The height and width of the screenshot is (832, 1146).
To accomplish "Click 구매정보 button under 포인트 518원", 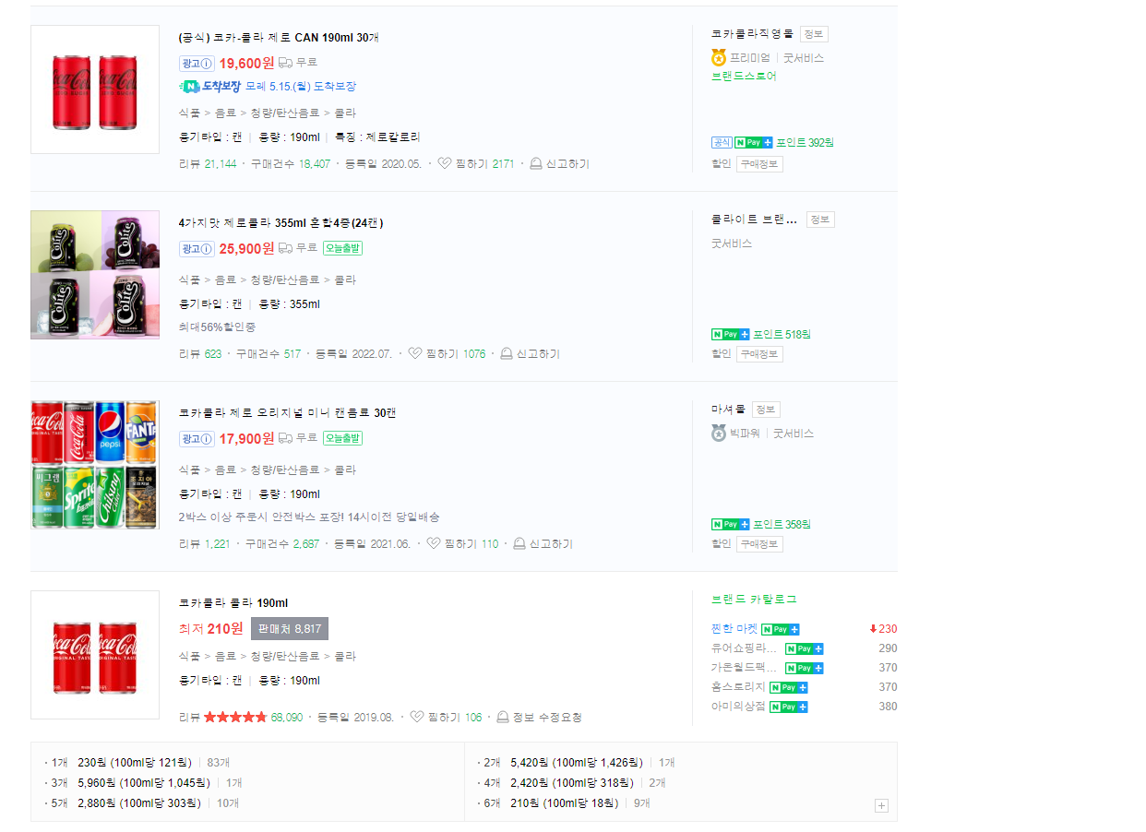I will pyautogui.click(x=759, y=354).
